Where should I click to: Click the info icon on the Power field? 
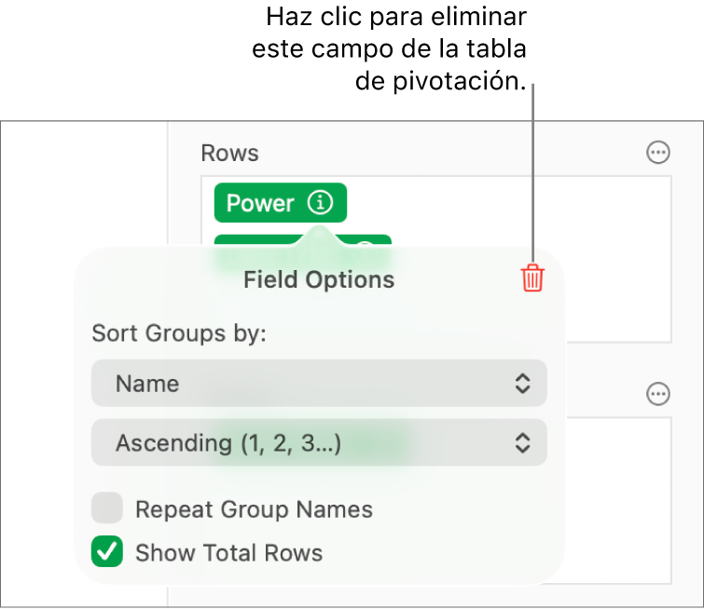[x=320, y=202]
